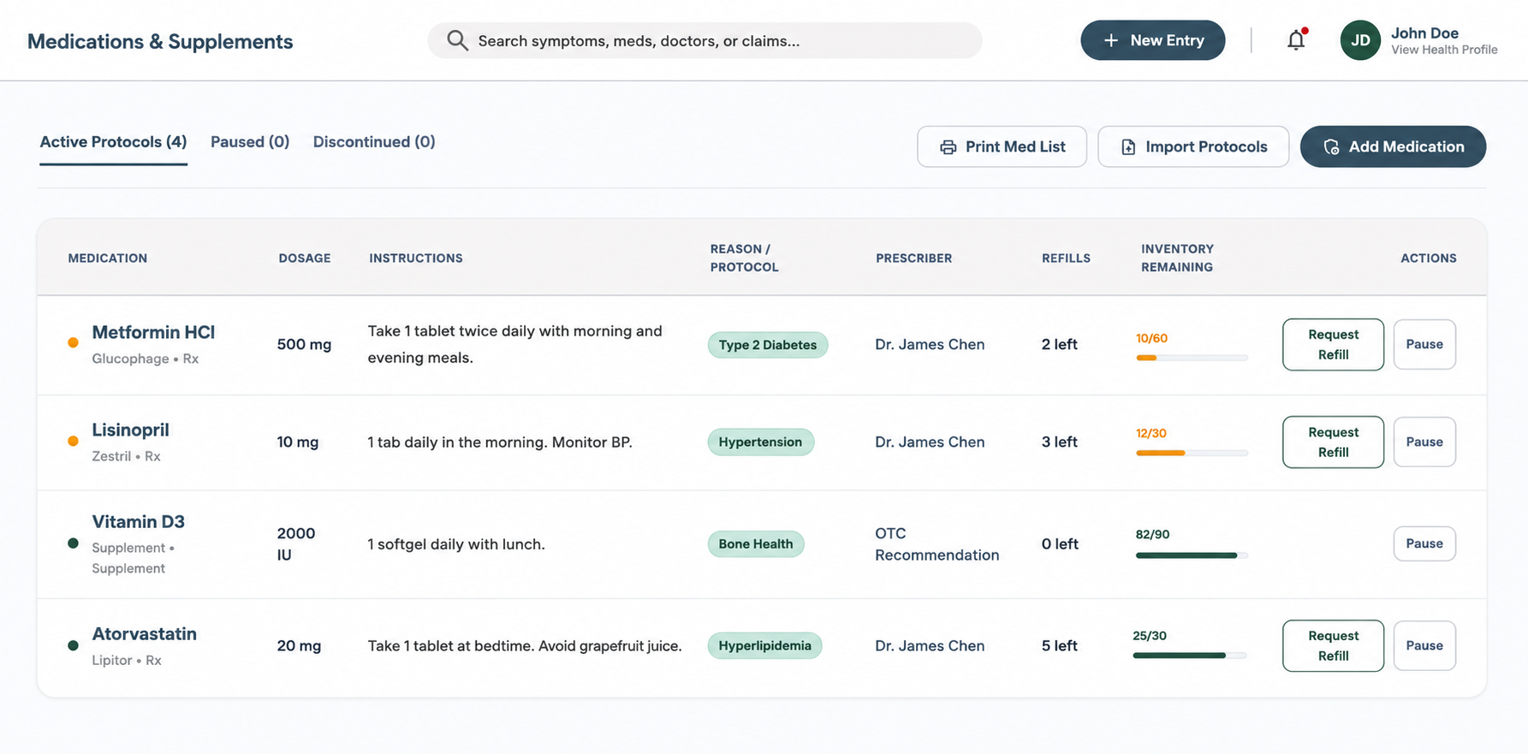The image size is (1528, 754).
Task: Click 'Glucophage • Rx' subtitle
Action: [x=146, y=359]
